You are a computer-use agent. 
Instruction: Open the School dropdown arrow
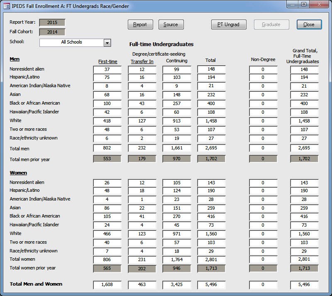(107, 43)
